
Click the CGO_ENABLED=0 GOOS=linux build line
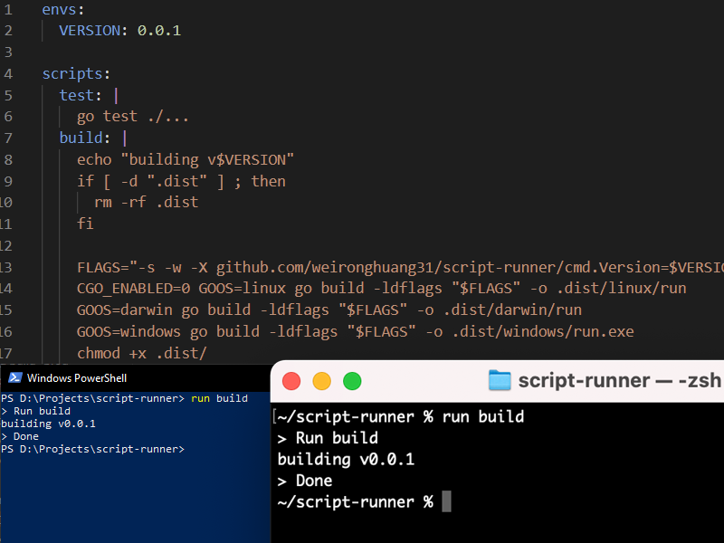point(381,289)
